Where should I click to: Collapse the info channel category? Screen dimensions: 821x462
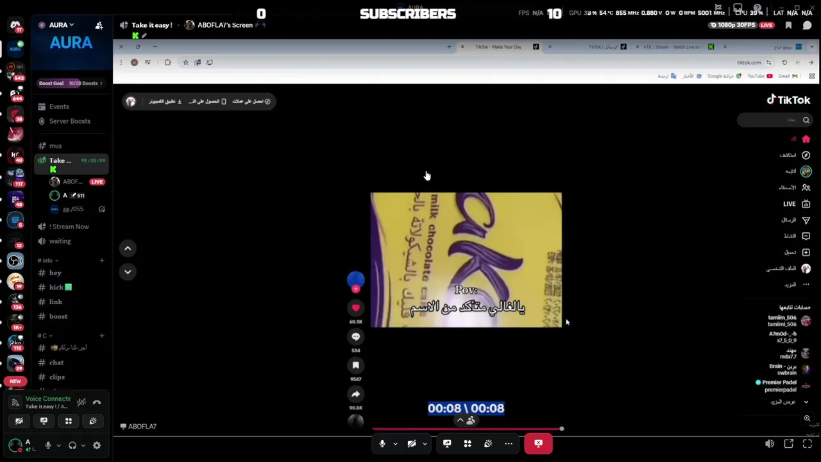[48, 261]
